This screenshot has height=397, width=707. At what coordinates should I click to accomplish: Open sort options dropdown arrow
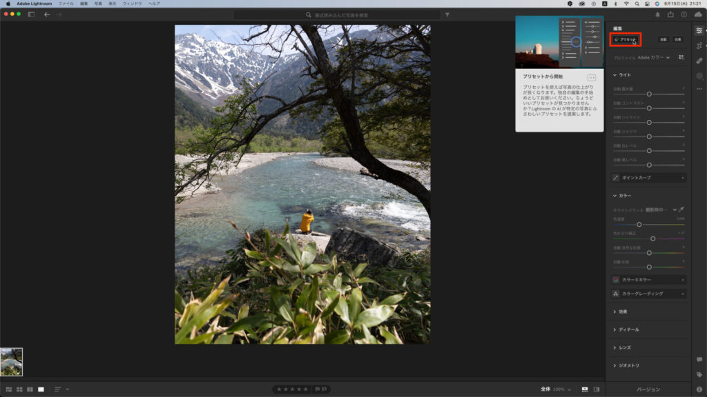67,389
